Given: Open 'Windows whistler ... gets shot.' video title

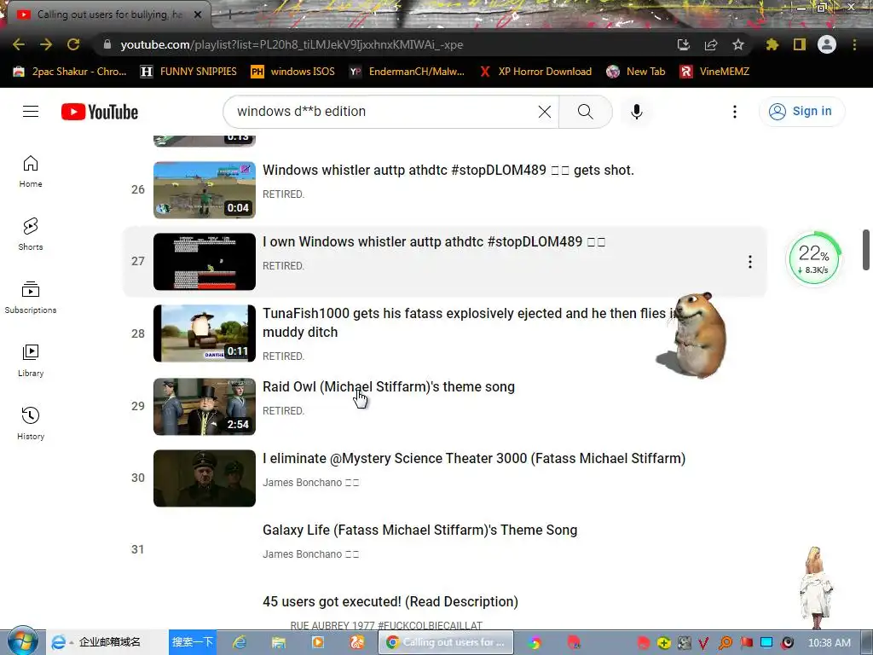Looking at the screenshot, I should [448, 170].
